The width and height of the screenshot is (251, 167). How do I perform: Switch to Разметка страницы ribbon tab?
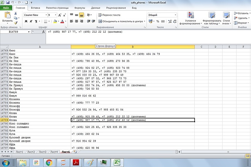tap(57, 8)
